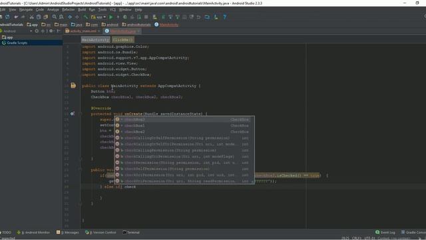Open the Code menu
Viewport: 426px width, 240px height.
coord(40,9)
